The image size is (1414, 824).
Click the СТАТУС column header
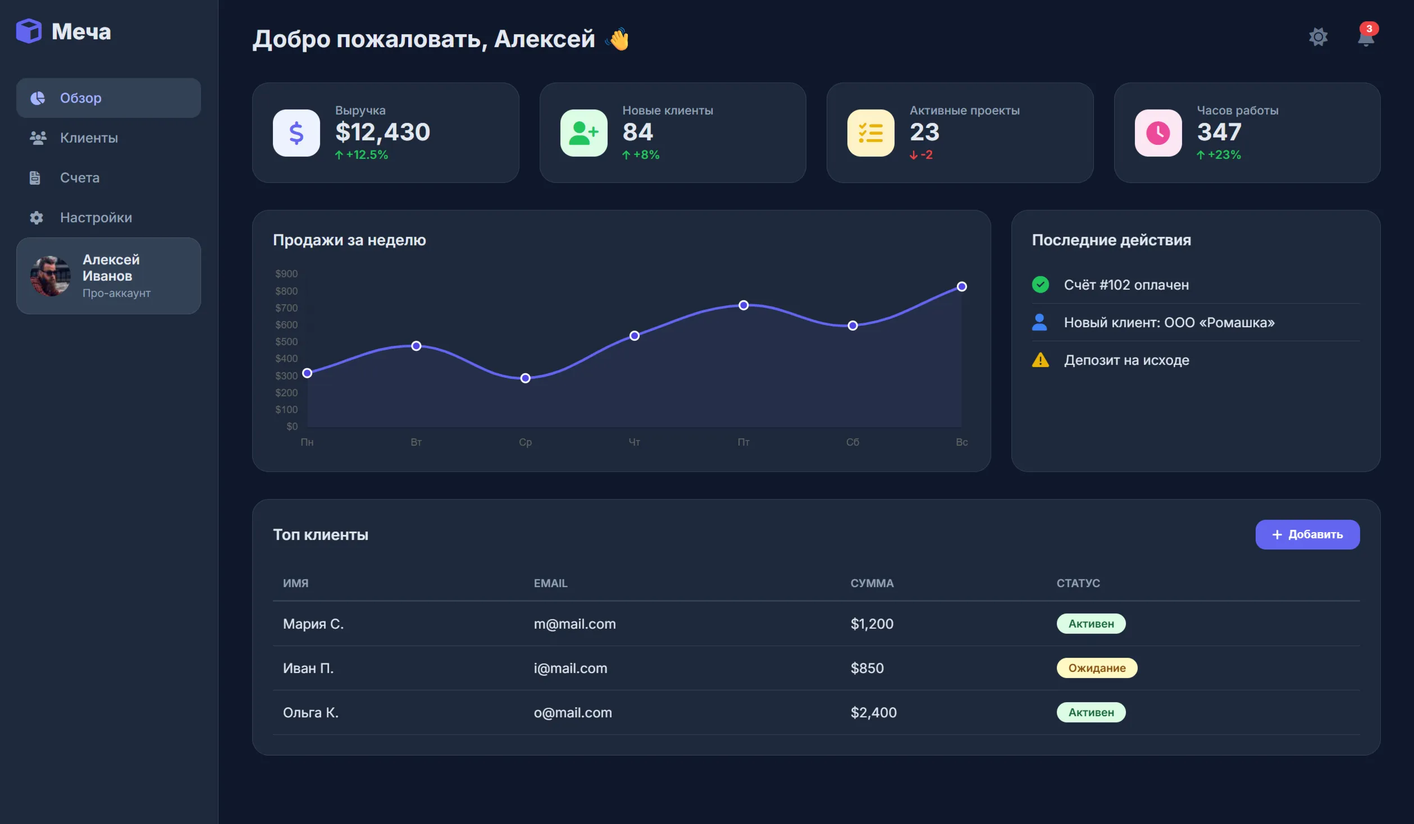1078,583
